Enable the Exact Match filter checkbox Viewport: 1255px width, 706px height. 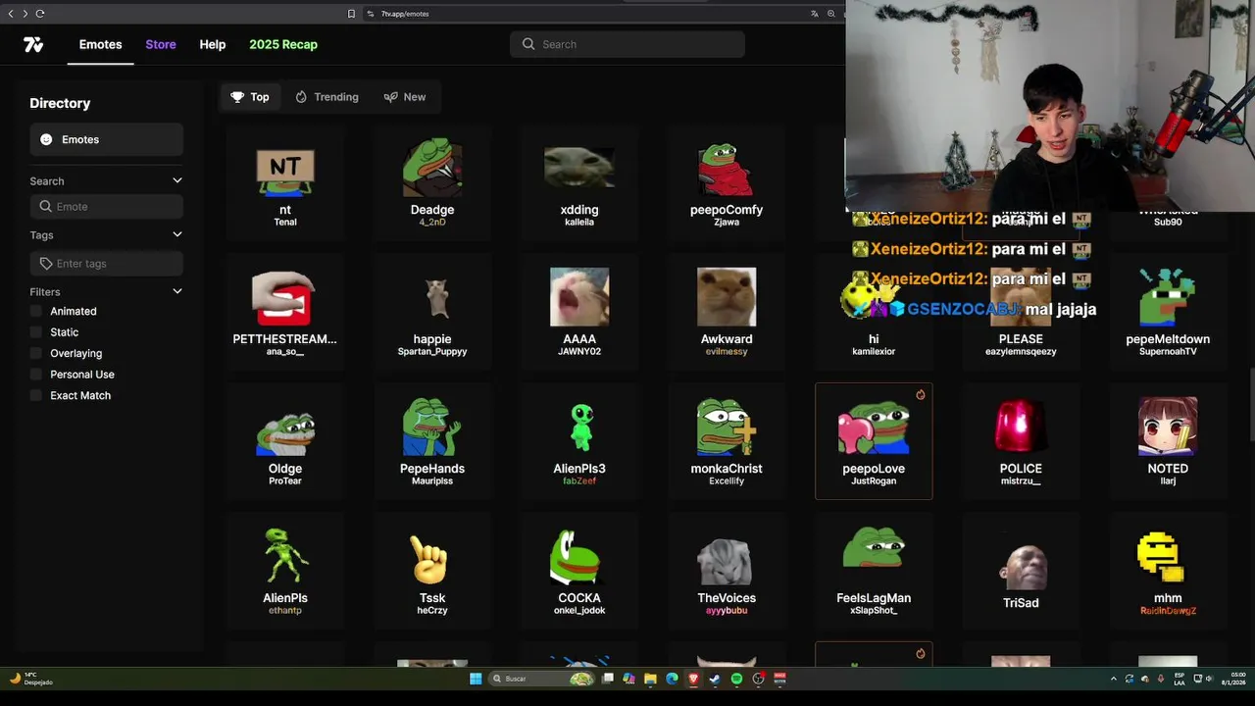[x=36, y=395]
